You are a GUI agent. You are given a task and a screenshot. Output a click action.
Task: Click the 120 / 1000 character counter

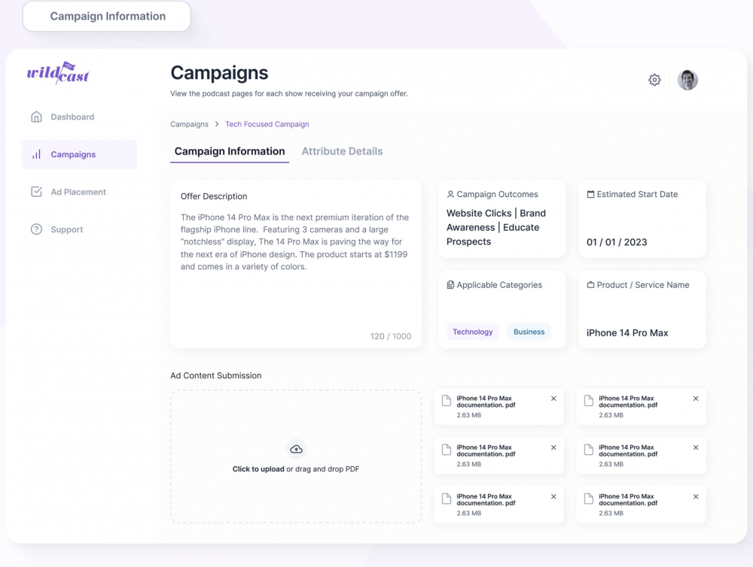coord(390,336)
